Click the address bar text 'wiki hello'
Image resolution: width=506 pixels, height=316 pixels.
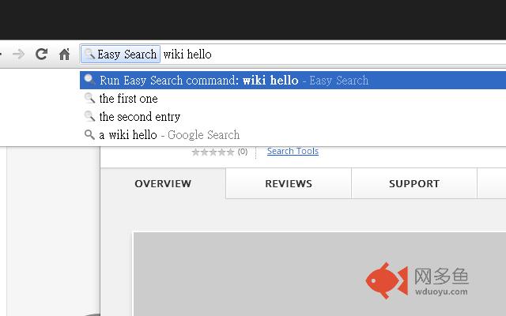187,55
